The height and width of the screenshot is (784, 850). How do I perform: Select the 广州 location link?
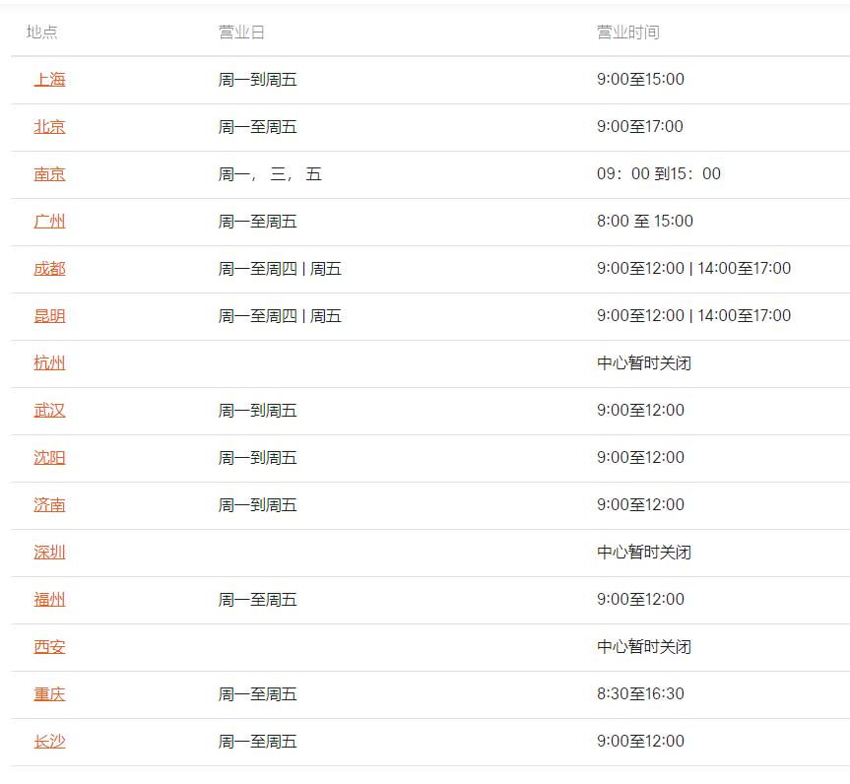tap(49, 222)
